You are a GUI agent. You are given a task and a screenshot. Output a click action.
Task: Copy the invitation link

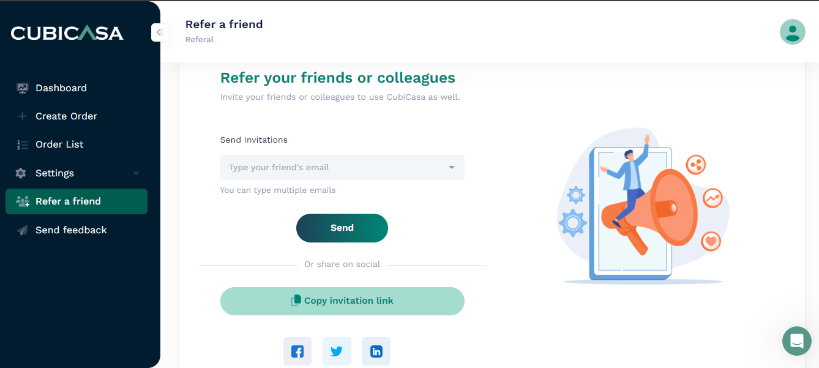pos(342,301)
